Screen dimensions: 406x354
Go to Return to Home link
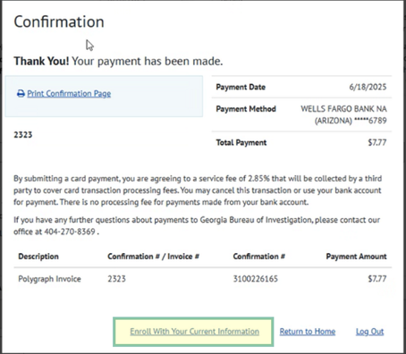pos(308,332)
